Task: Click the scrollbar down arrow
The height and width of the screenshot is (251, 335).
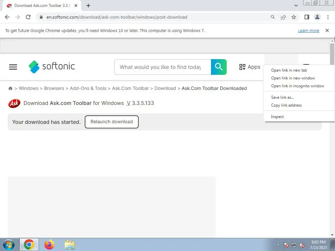Action: tap(332, 235)
